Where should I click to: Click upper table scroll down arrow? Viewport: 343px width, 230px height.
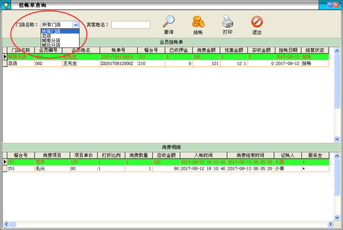337,139
